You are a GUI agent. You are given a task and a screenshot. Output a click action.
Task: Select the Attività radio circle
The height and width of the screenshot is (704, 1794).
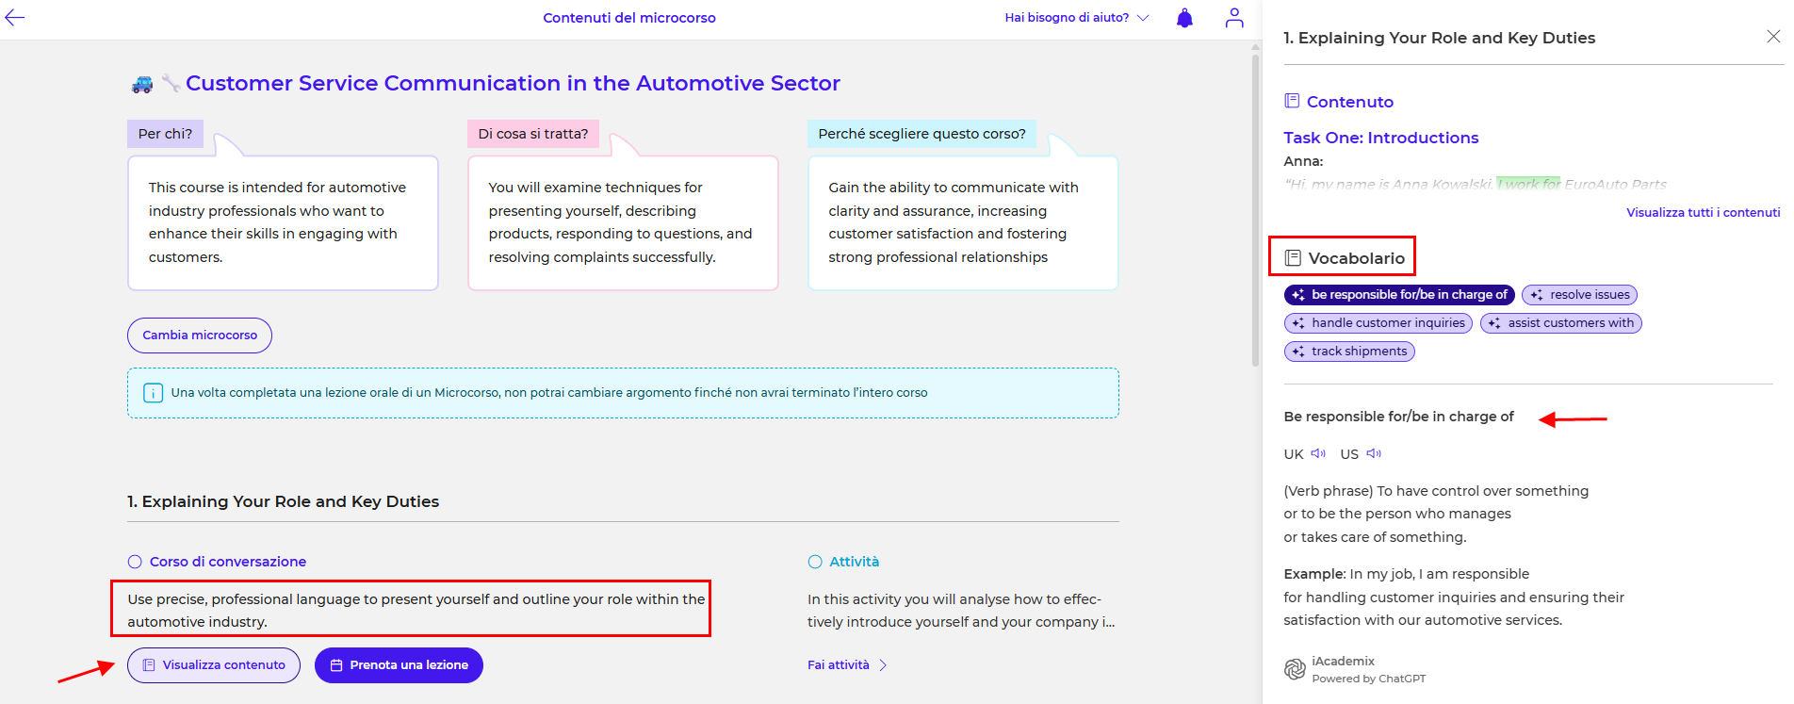pyautogui.click(x=815, y=562)
